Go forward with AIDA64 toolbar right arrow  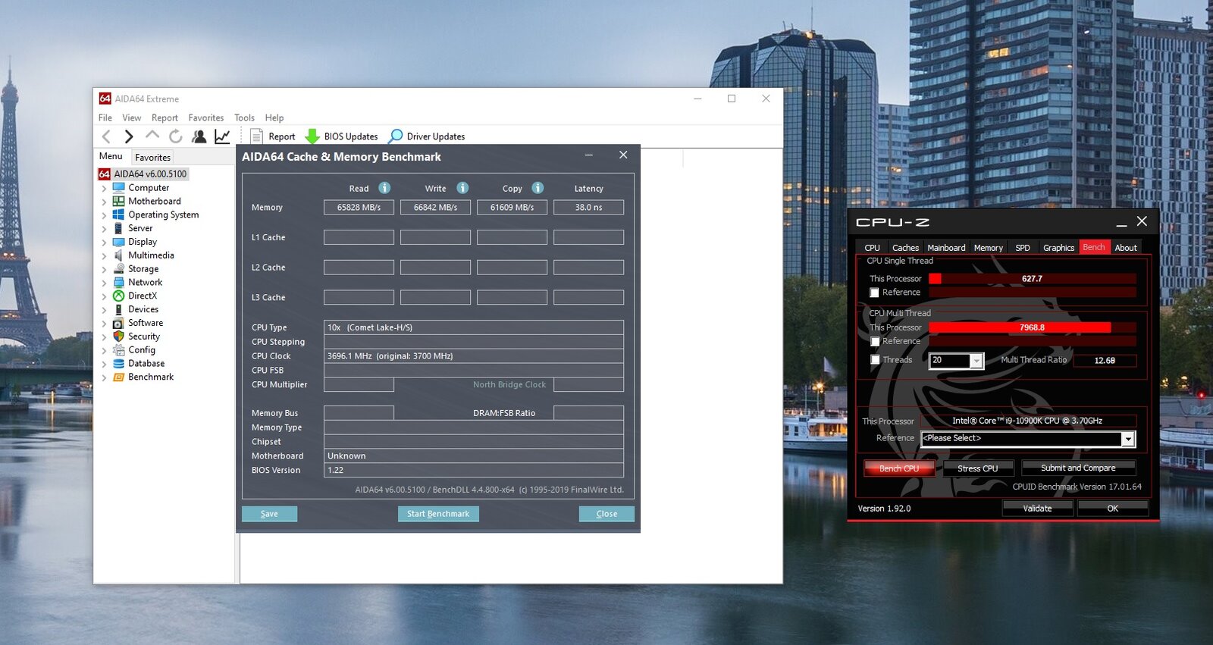point(129,136)
